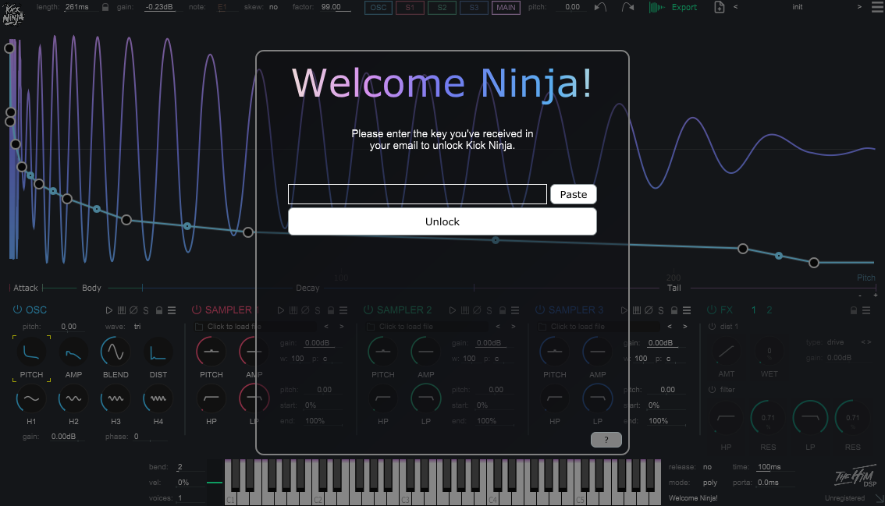885x506 pixels.
Task: Select the OSC PITCH envelope knob
Action: click(x=31, y=352)
